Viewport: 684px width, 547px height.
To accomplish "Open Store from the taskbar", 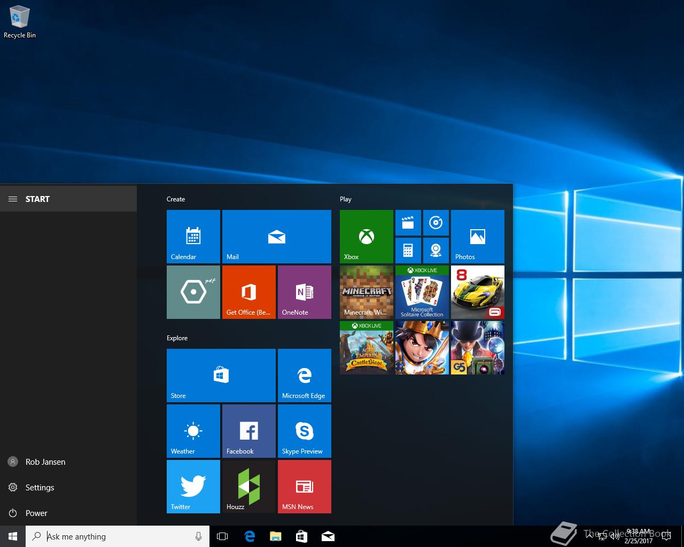I will click(301, 536).
